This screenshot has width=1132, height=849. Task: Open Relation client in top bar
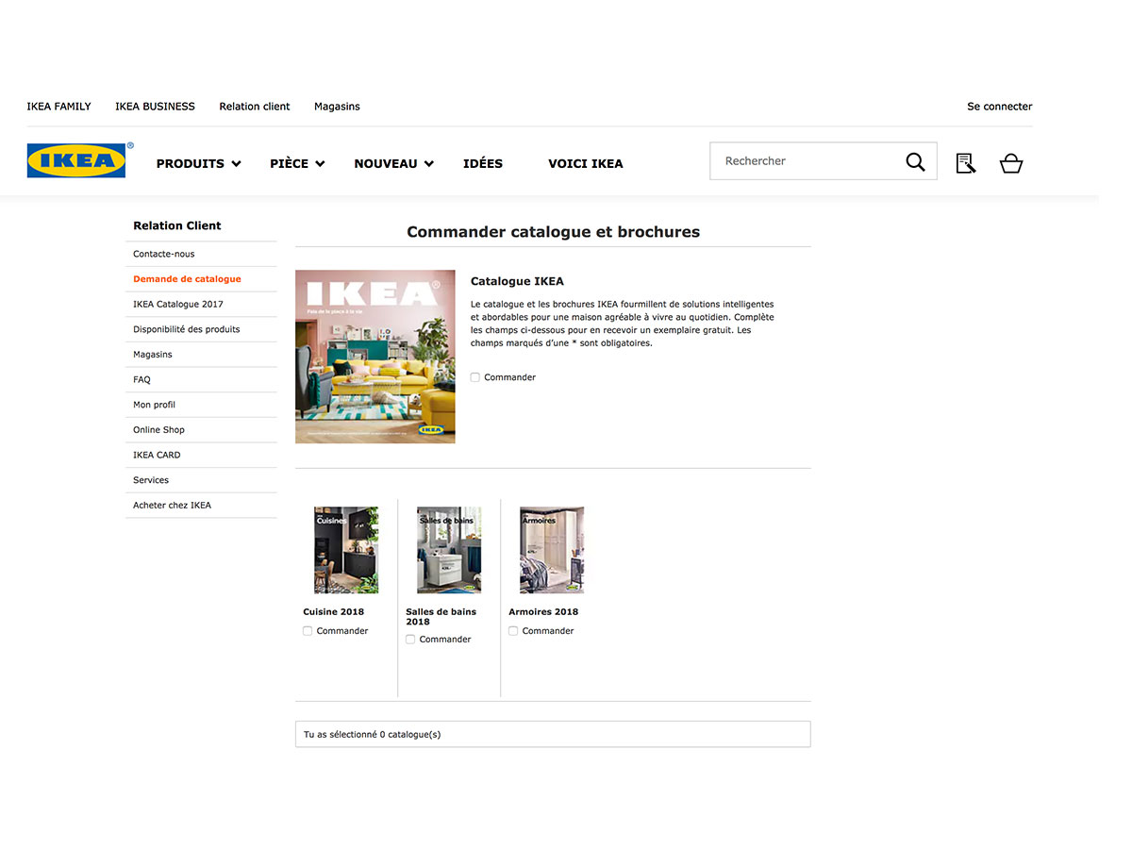coord(255,107)
